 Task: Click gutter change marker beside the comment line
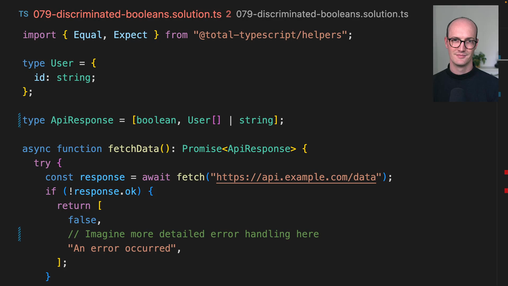(20, 234)
